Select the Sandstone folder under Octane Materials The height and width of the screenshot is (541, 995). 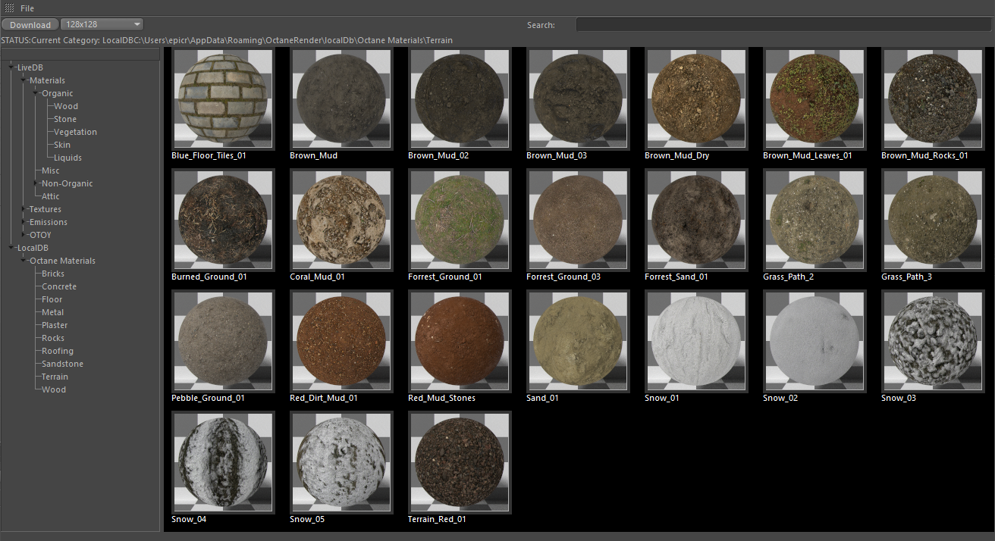(x=62, y=364)
